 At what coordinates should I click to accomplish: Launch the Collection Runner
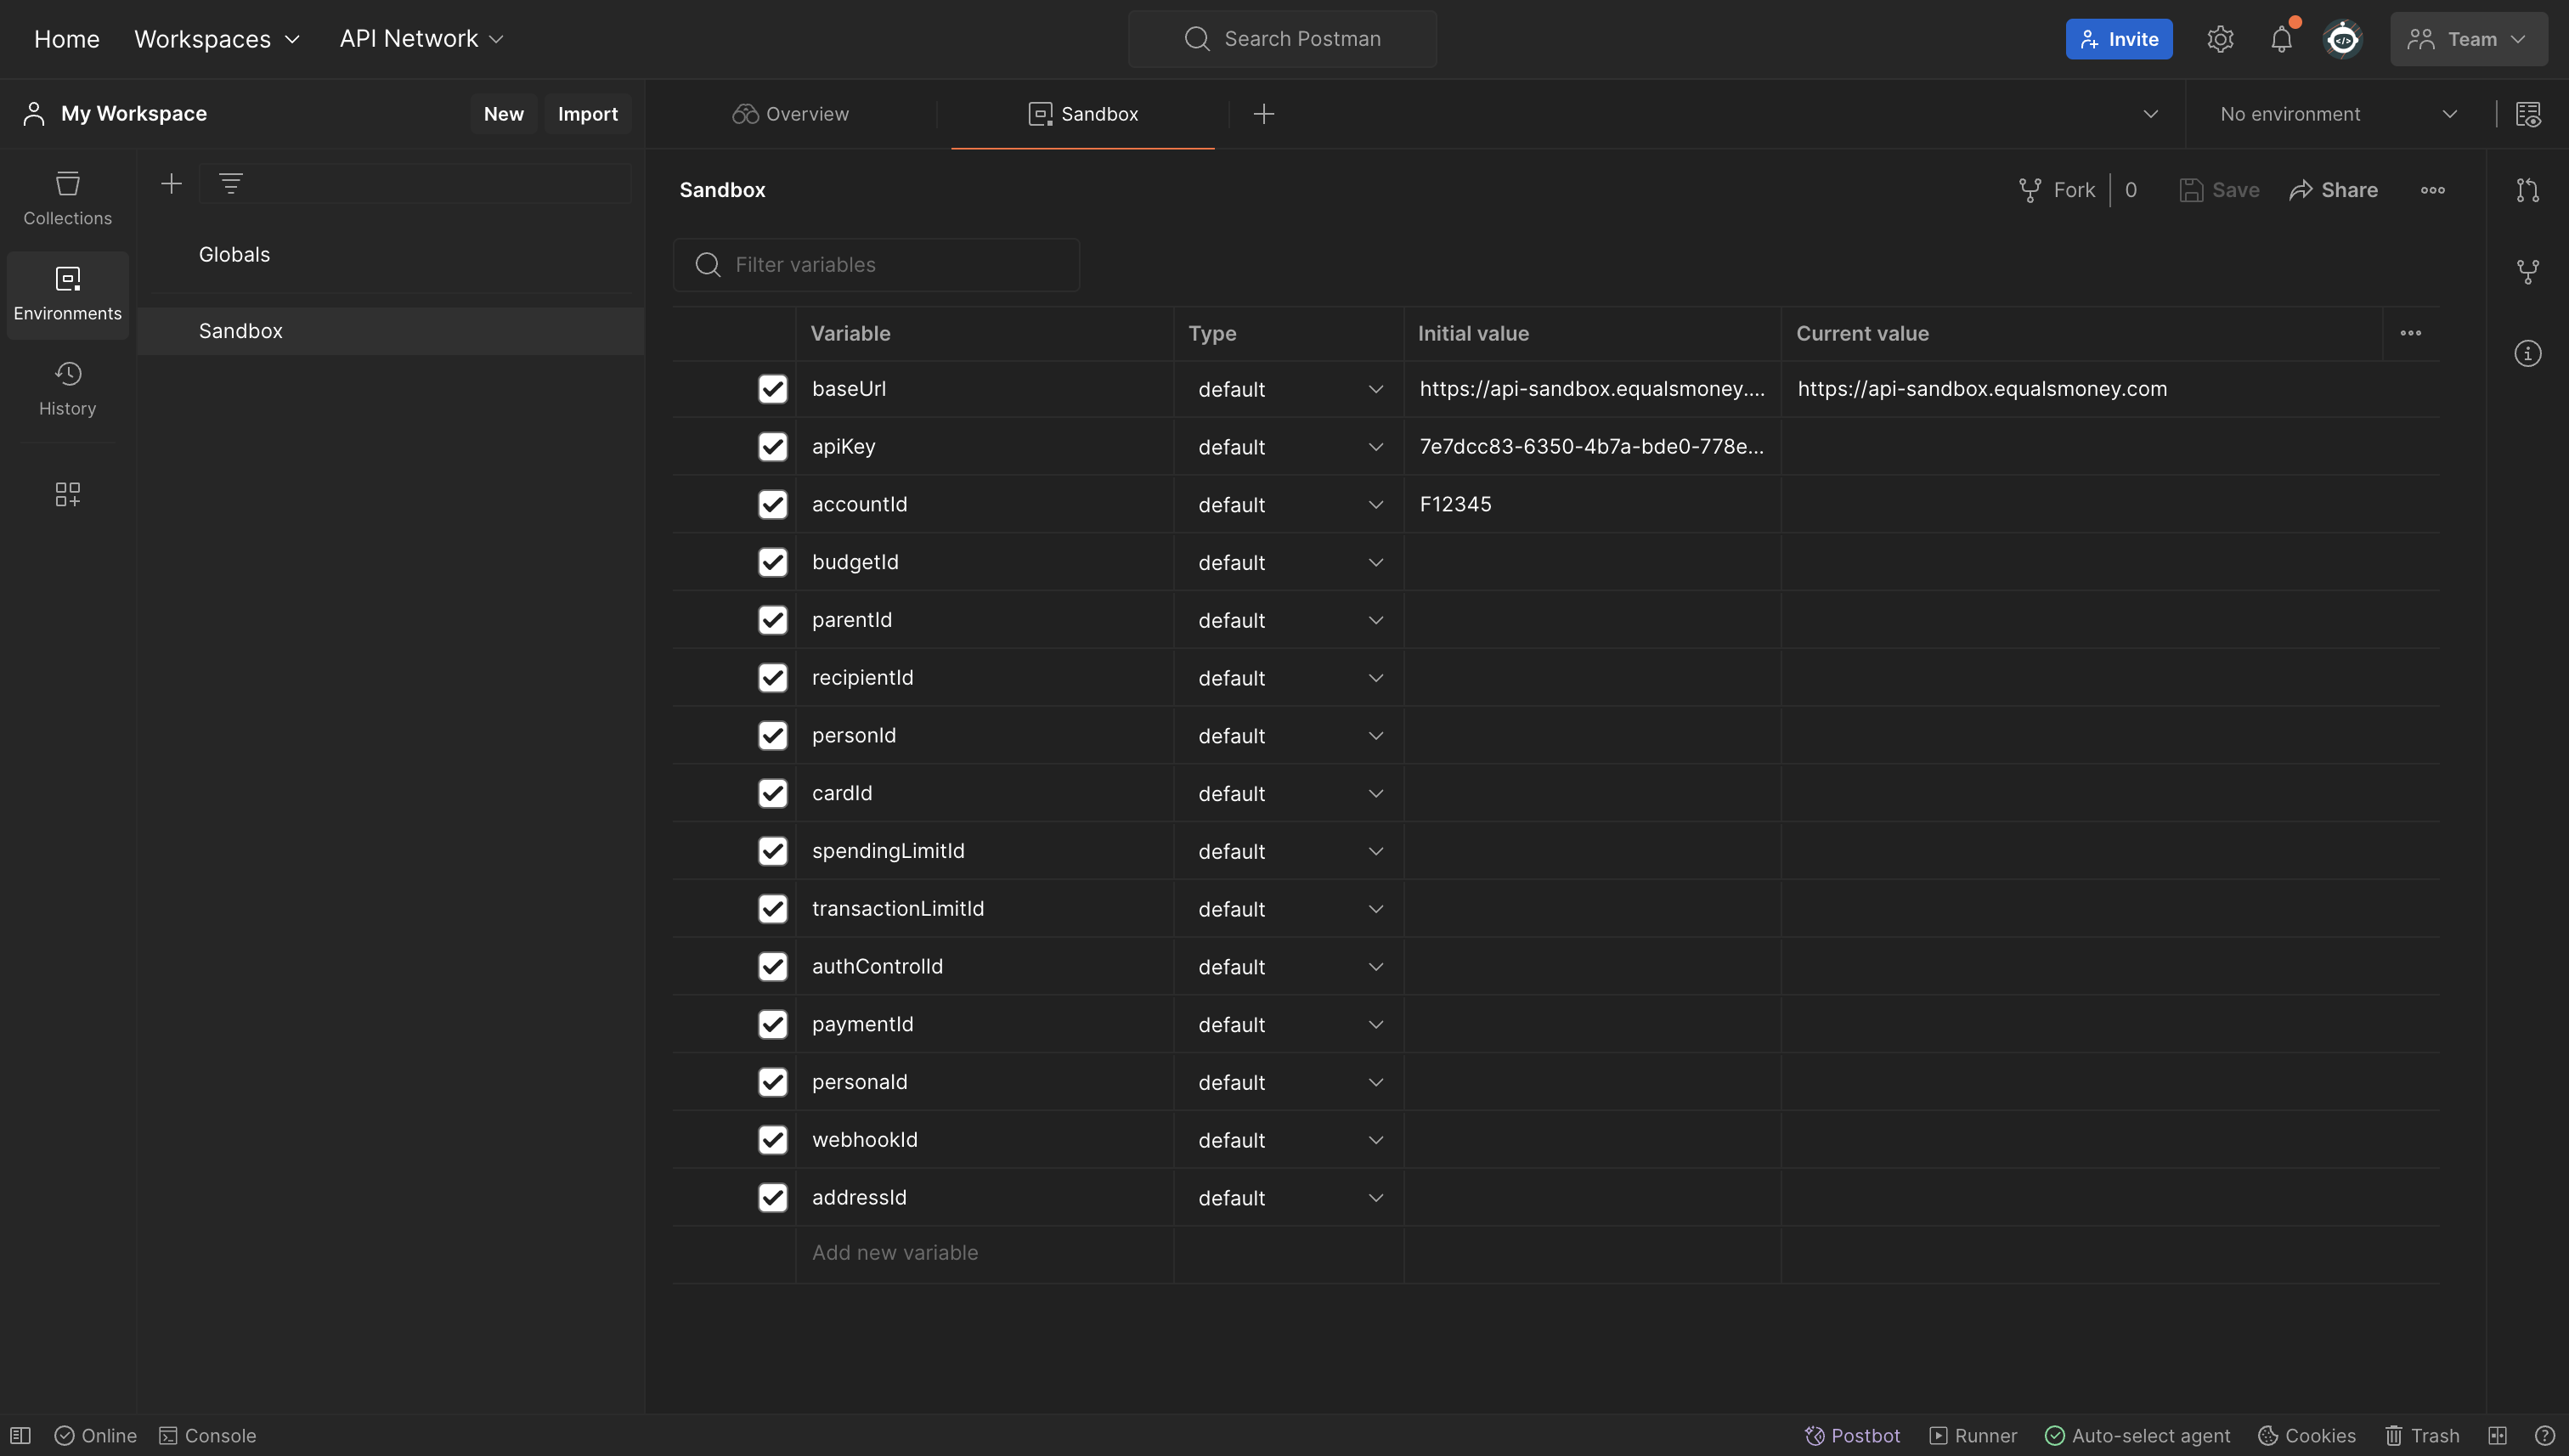coord(1974,1434)
